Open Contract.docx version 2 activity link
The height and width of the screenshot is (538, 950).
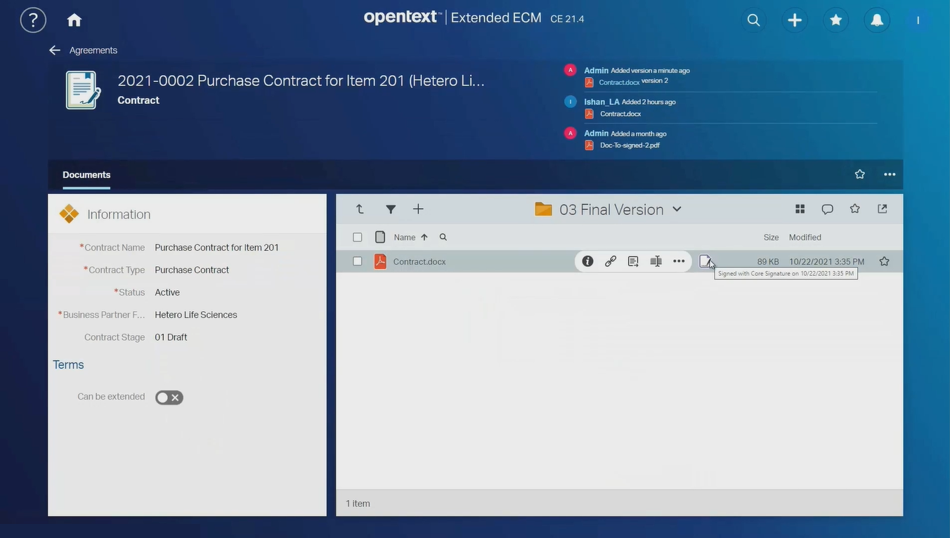coord(619,82)
